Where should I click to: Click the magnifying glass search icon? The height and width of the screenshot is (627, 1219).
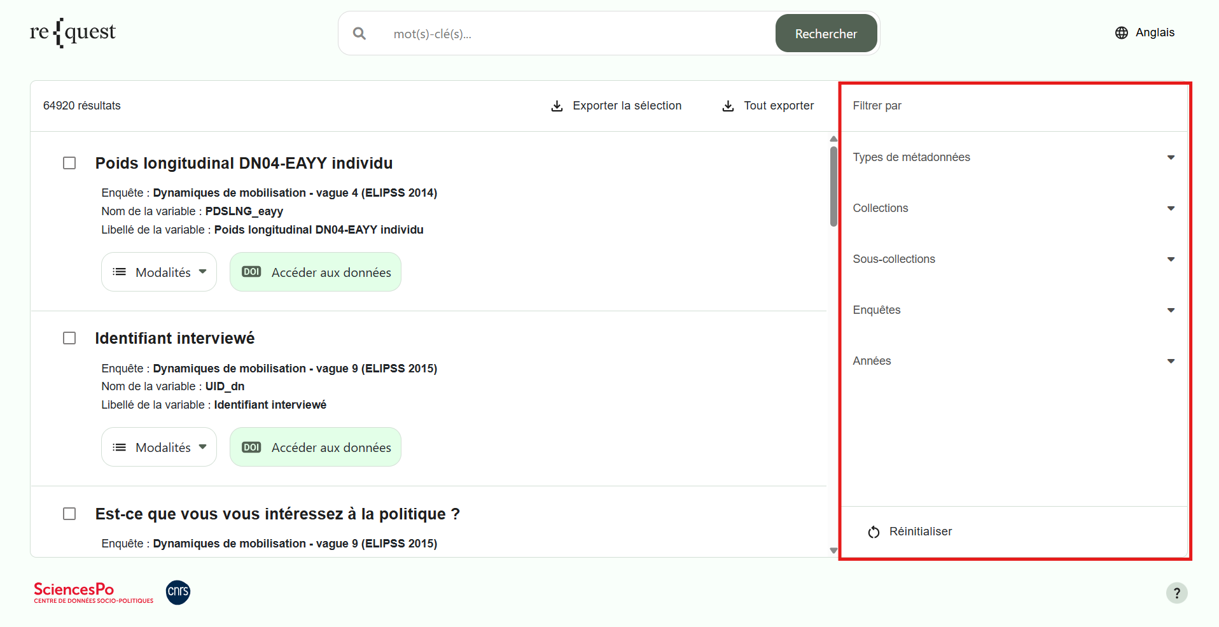click(x=359, y=34)
